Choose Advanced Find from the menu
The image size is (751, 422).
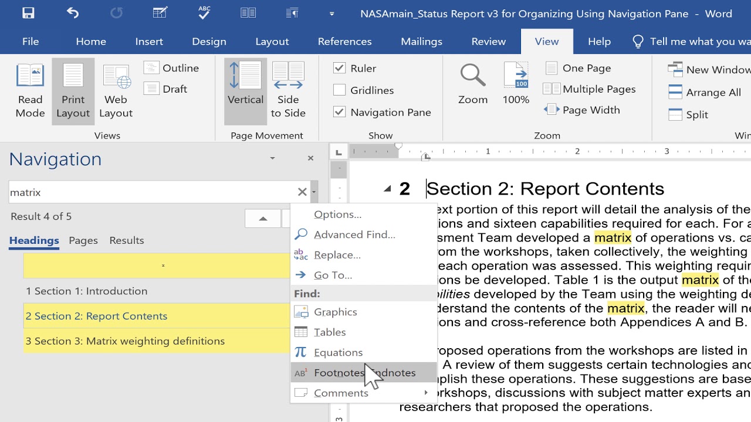[x=354, y=234]
